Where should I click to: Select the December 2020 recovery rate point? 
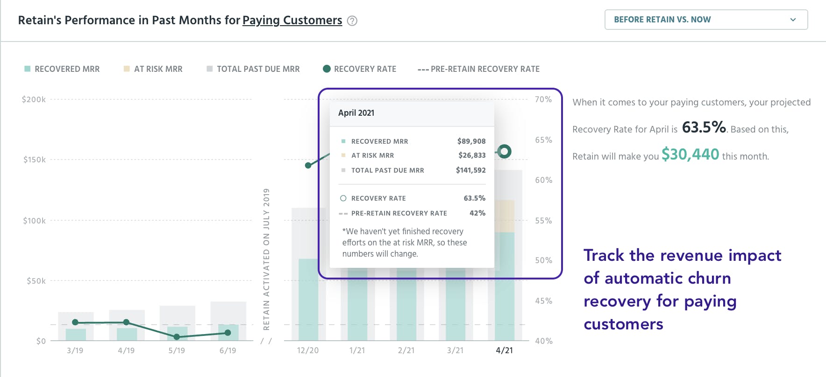tap(308, 165)
